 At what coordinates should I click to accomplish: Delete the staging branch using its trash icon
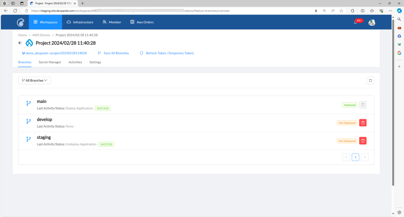pyautogui.click(x=363, y=141)
